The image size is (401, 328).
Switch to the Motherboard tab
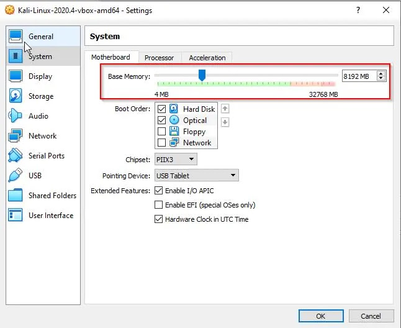coord(110,57)
